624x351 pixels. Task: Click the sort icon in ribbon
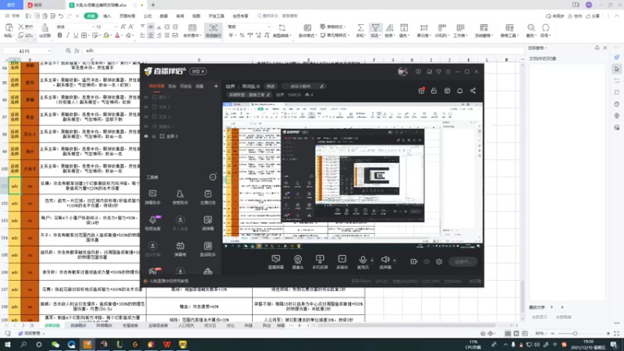coord(389,28)
